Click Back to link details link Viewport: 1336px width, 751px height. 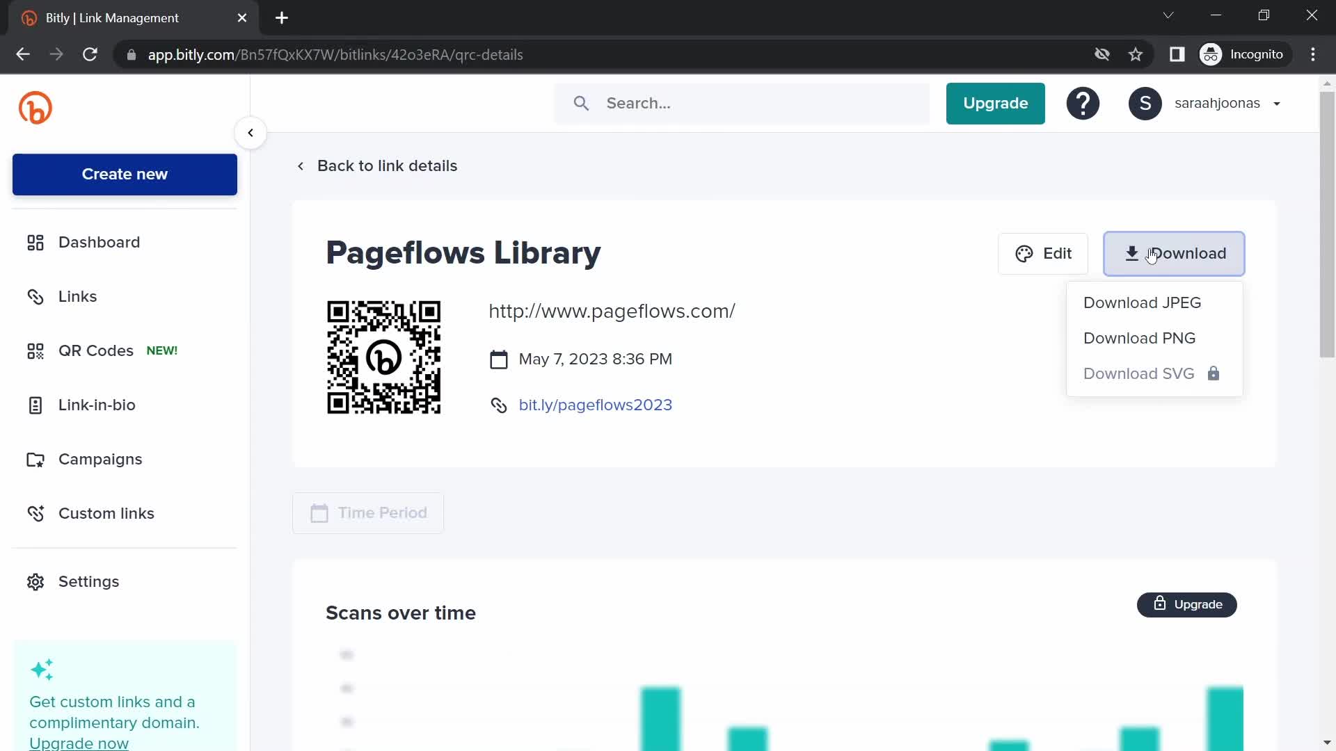[x=377, y=166]
